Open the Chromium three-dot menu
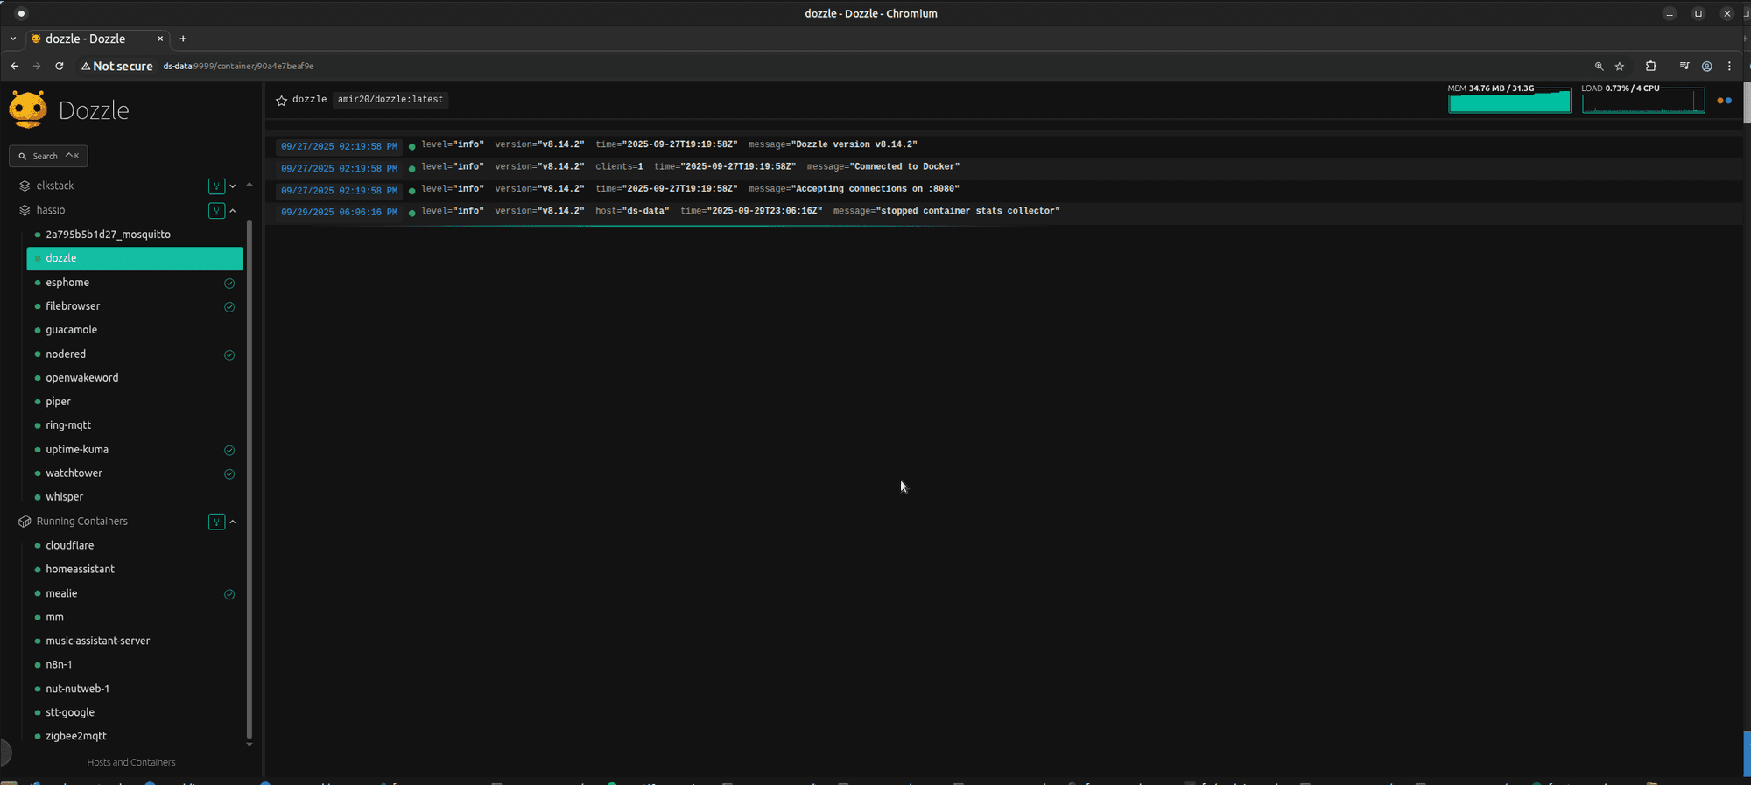Image resolution: width=1751 pixels, height=785 pixels. click(x=1729, y=67)
